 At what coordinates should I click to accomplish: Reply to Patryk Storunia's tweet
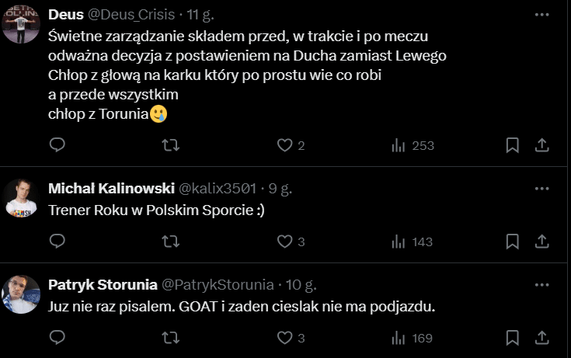57,338
